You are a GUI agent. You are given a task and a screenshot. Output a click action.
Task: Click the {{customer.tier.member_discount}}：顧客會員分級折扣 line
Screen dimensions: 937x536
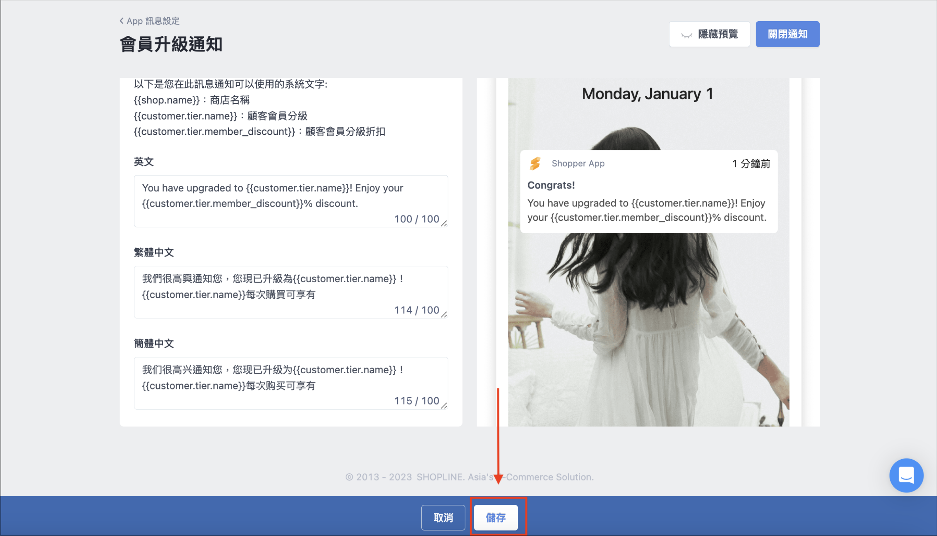[259, 131]
